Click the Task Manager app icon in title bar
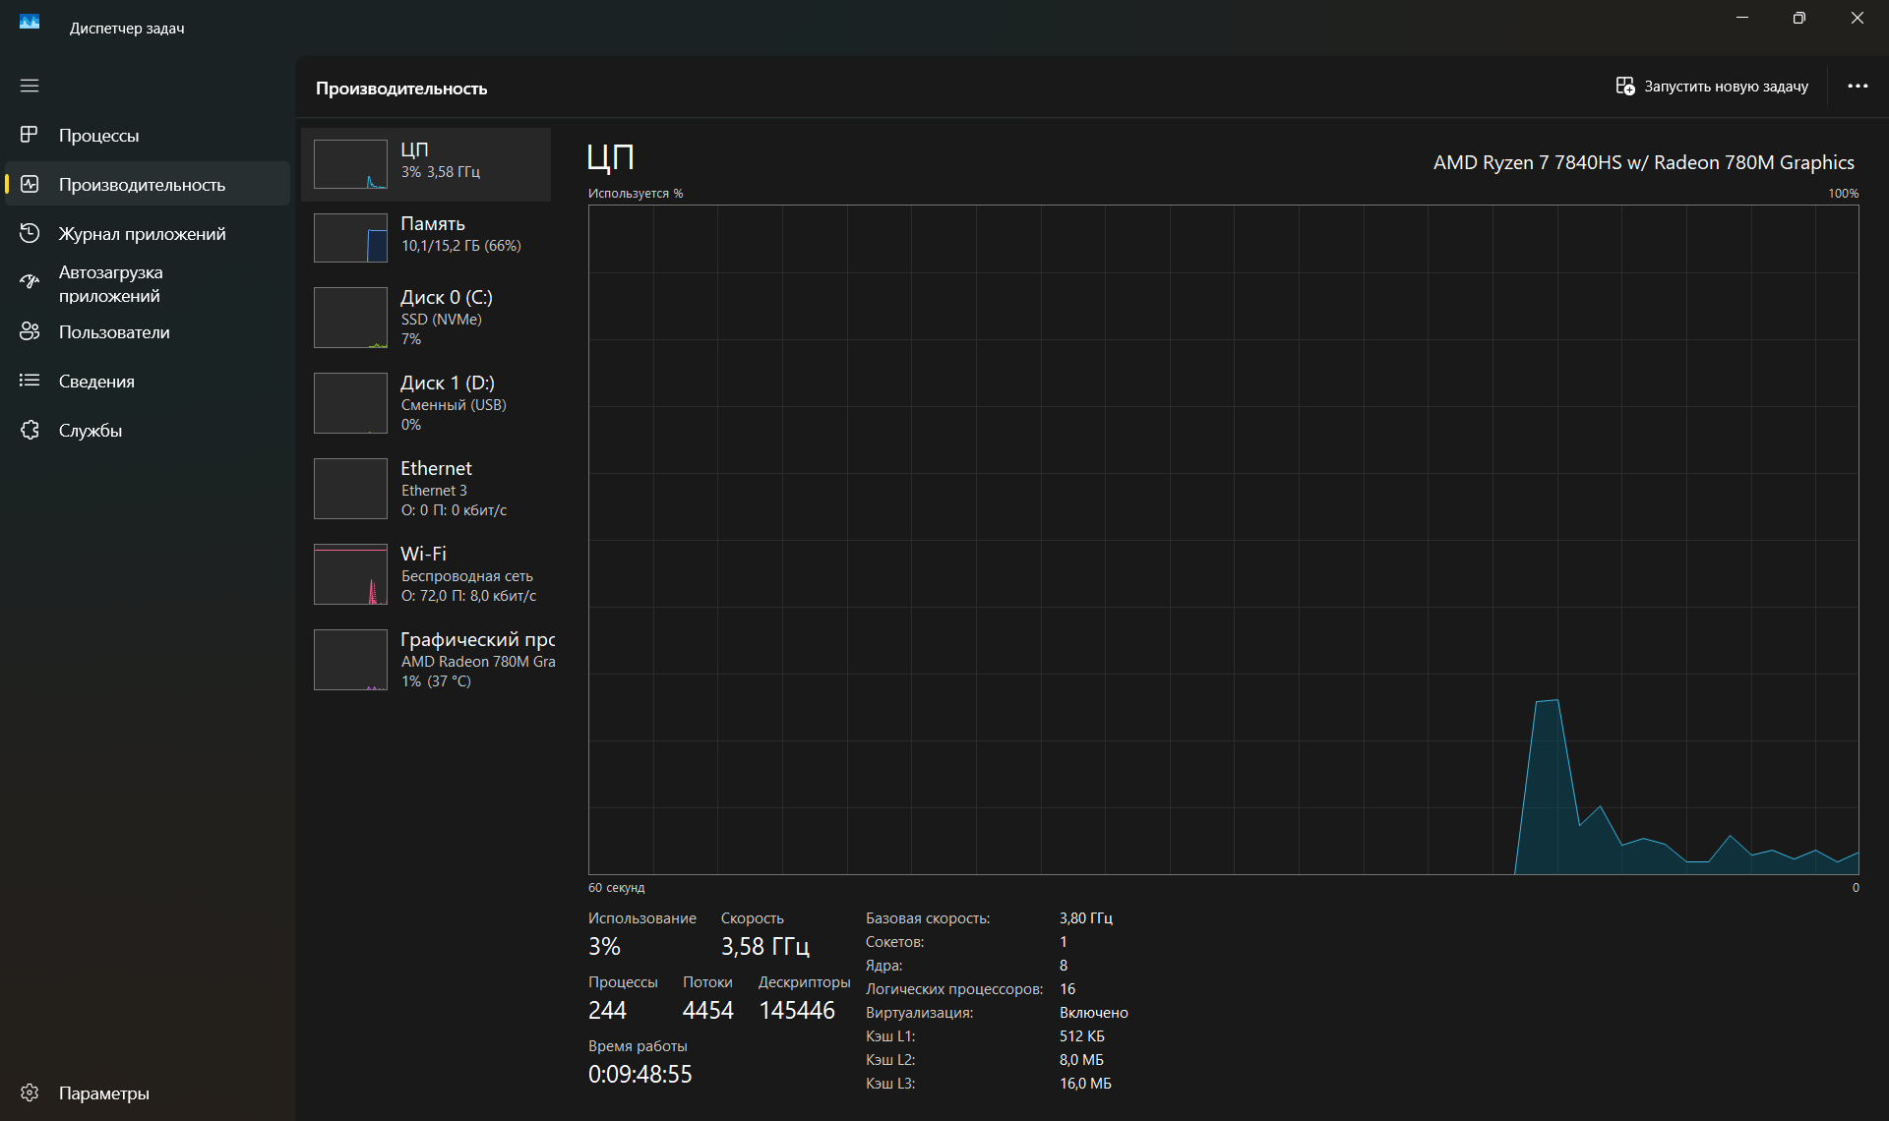The image size is (1889, 1121). tap(30, 22)
